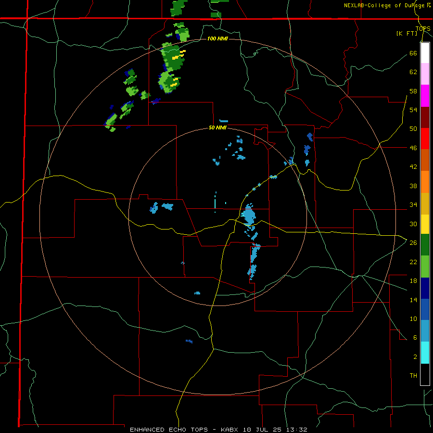Click the 10 legend value on the scale
This screenshot has width=433, height=433.
point(413,319)
